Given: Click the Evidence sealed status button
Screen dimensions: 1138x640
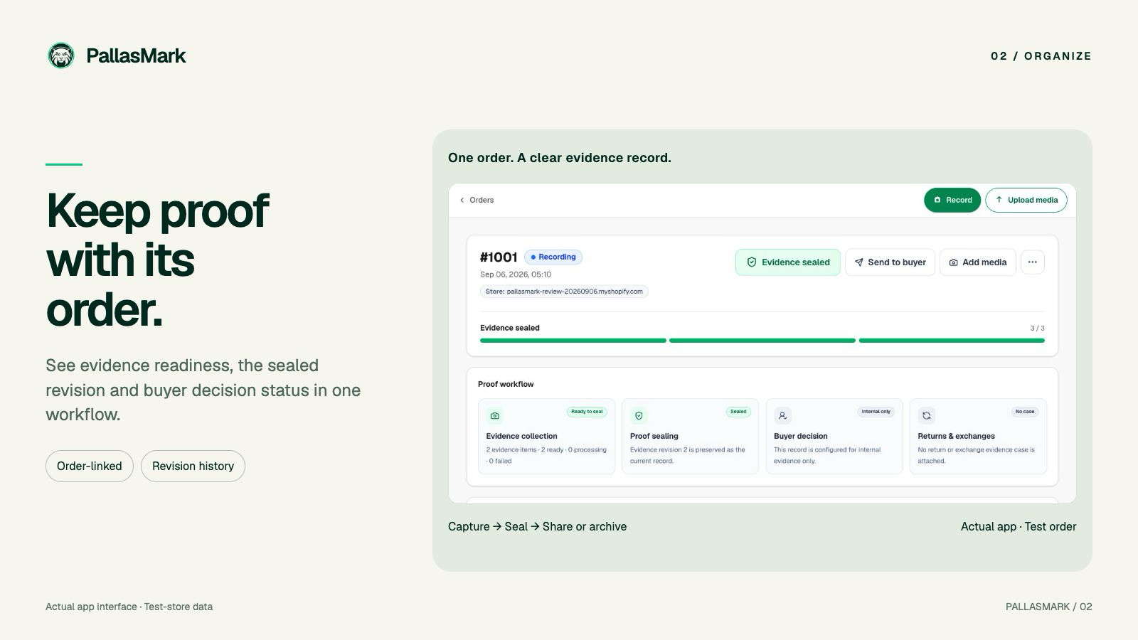Looking at the screenshot, I should [x=787, y=262].
